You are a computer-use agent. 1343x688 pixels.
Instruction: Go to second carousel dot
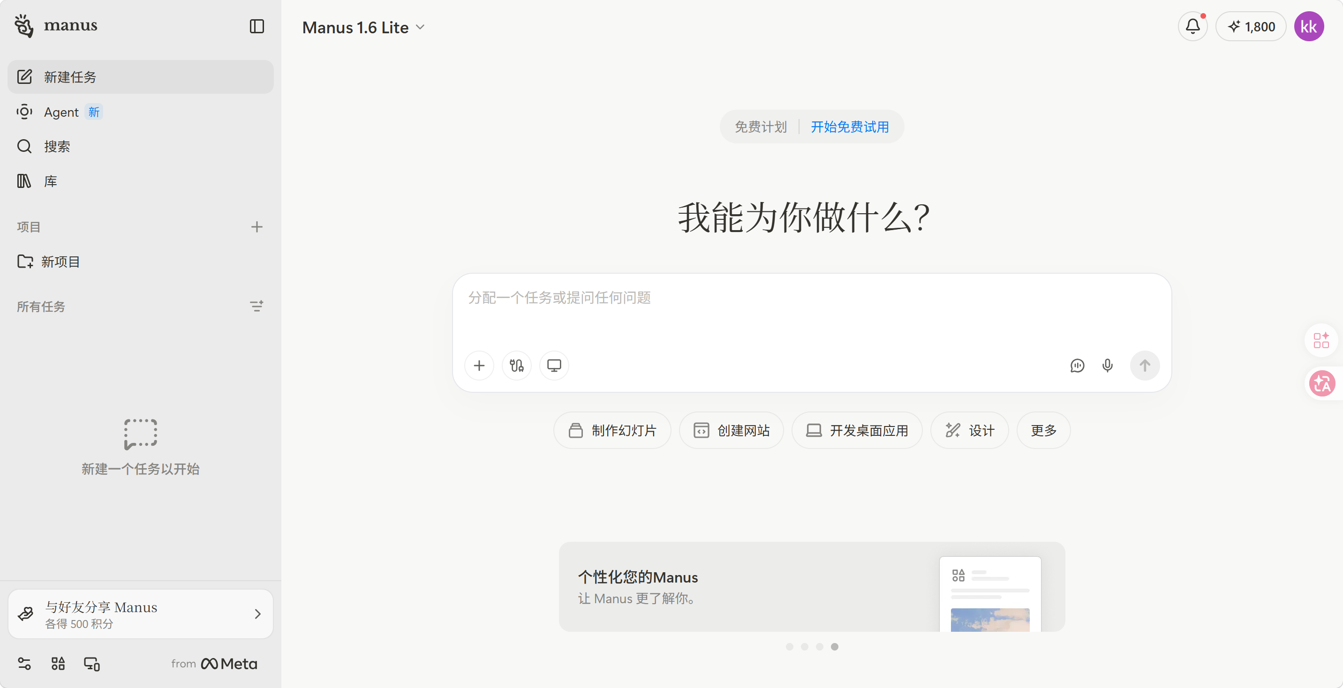click(x=805, y=646)
